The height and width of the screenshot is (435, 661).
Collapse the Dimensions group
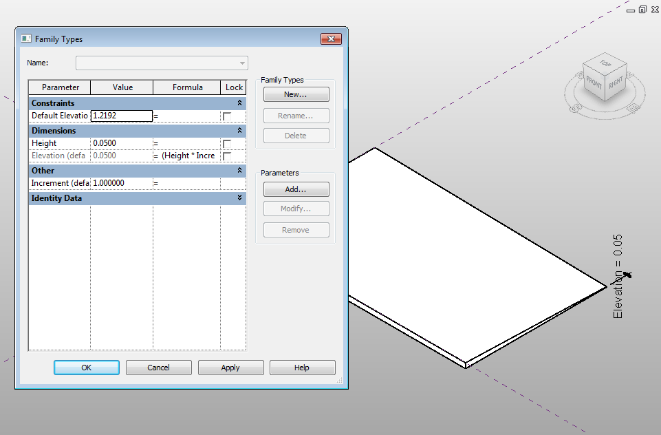click(x=239, y=130)
